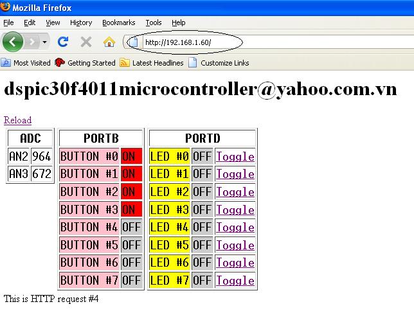The image size is (414, 320).
Task: Open the Bookmarks menu
Action: pyautogui.click(x=118, y=22)
